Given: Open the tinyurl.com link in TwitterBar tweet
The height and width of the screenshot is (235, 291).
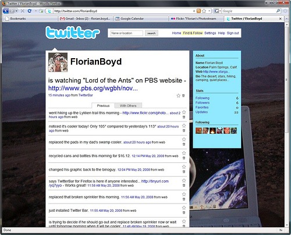Looking at the screenshot, I should click(155, 181).
